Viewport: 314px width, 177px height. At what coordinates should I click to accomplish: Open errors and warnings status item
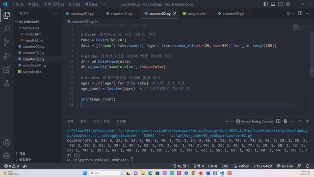tap(12, 166)
